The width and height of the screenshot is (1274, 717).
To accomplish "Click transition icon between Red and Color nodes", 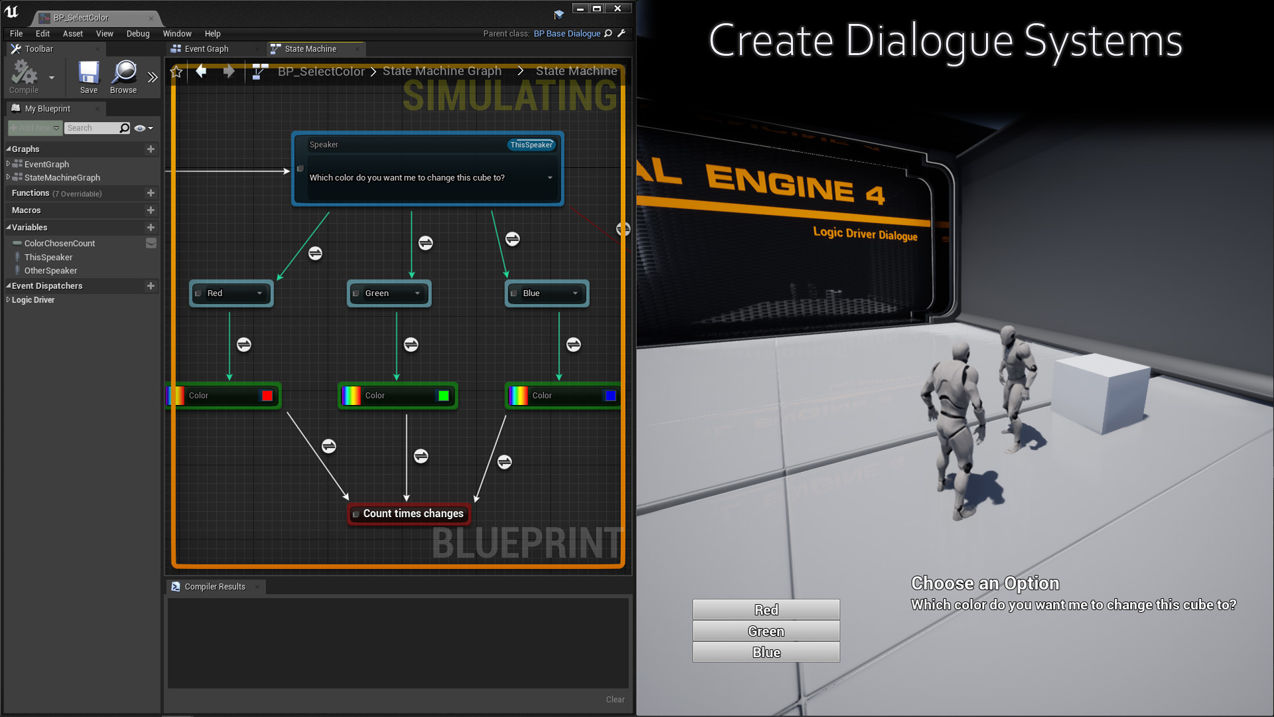I will pos(244,345).
